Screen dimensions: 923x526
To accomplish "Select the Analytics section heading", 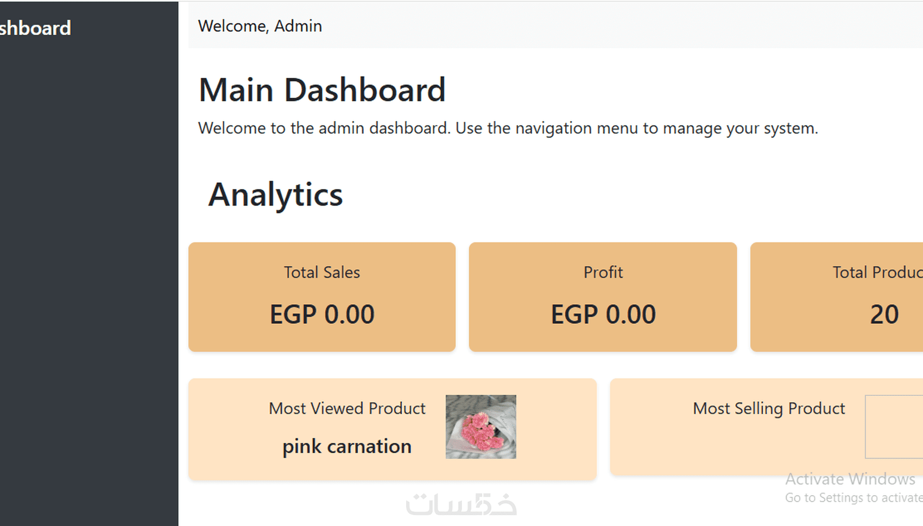I will 275,195.
